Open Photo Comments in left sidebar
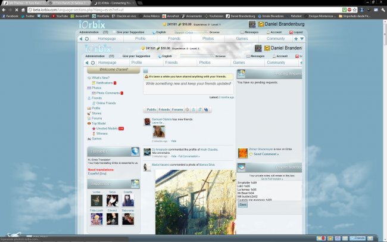The width and height of the screenshot is (387, 242). pos(108,93)
